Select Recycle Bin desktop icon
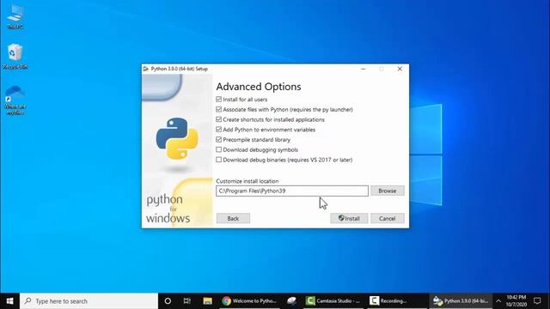The height and width of the screenshot is (309, 550). pos(15,56)
